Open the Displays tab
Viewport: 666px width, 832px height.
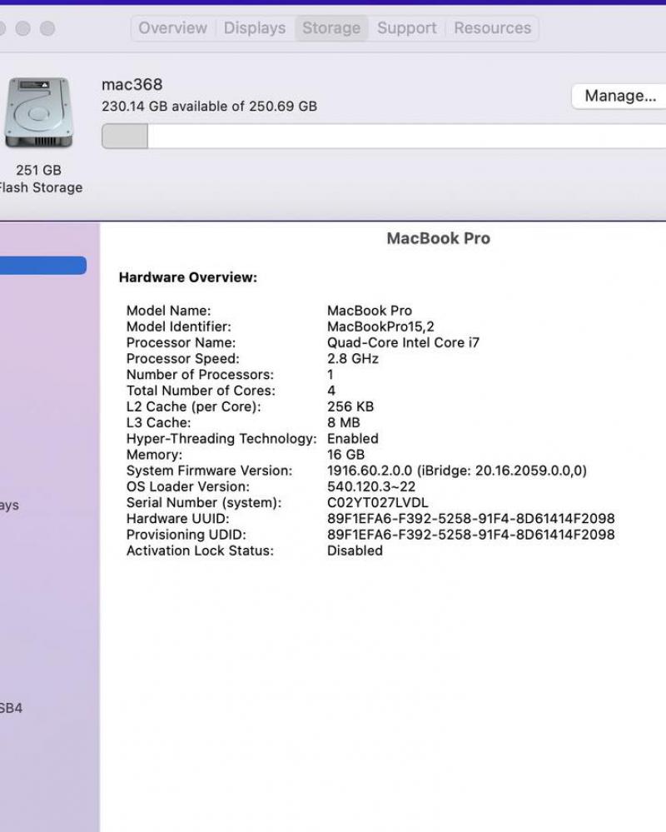(x=255, y=28)
